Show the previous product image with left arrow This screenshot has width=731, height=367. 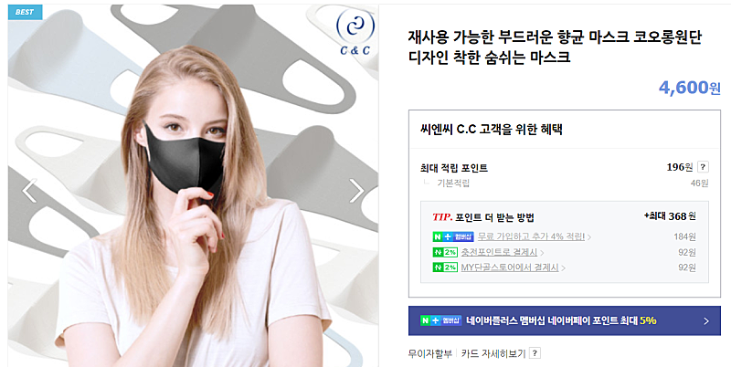tap(29, 191)
